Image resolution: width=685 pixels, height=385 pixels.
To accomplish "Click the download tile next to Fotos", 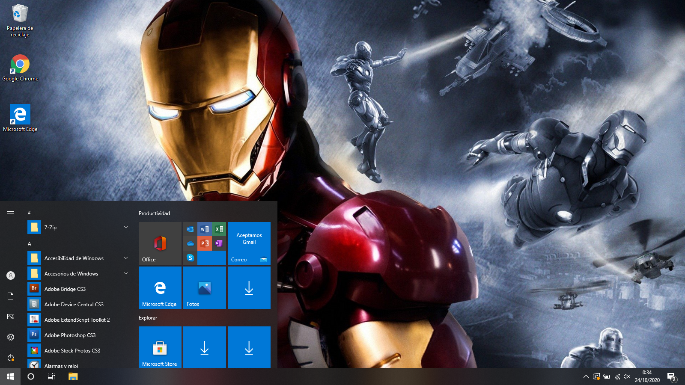I will pos(249,288).
